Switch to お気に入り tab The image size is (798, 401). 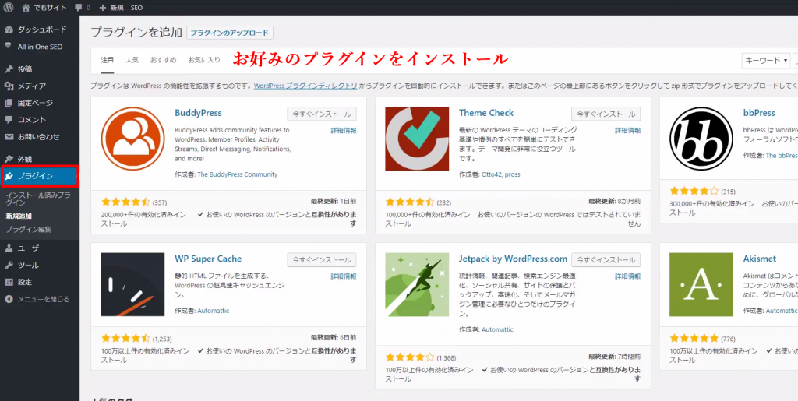tap(204, 60)
